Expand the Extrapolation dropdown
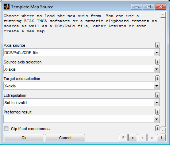The image size is (170, 145). click(x=81, y=103)
